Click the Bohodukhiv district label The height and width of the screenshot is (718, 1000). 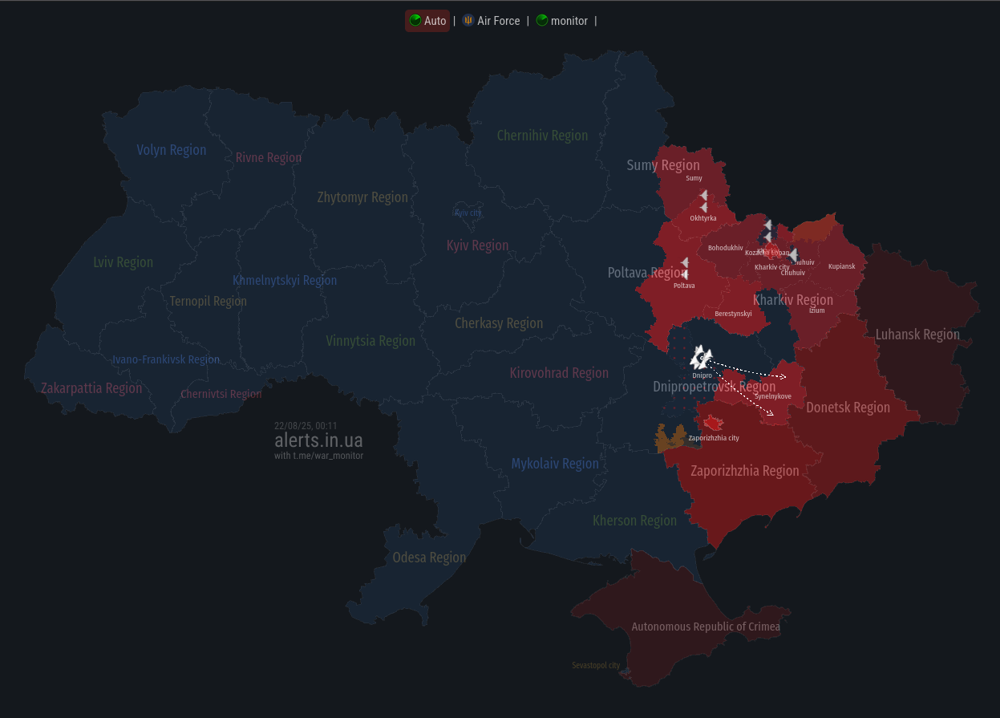click(x=725, y=248)
